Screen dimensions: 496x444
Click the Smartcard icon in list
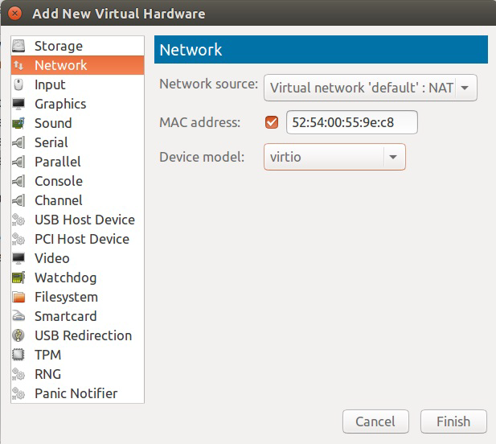pyautogui.click(x=19, y=316)
